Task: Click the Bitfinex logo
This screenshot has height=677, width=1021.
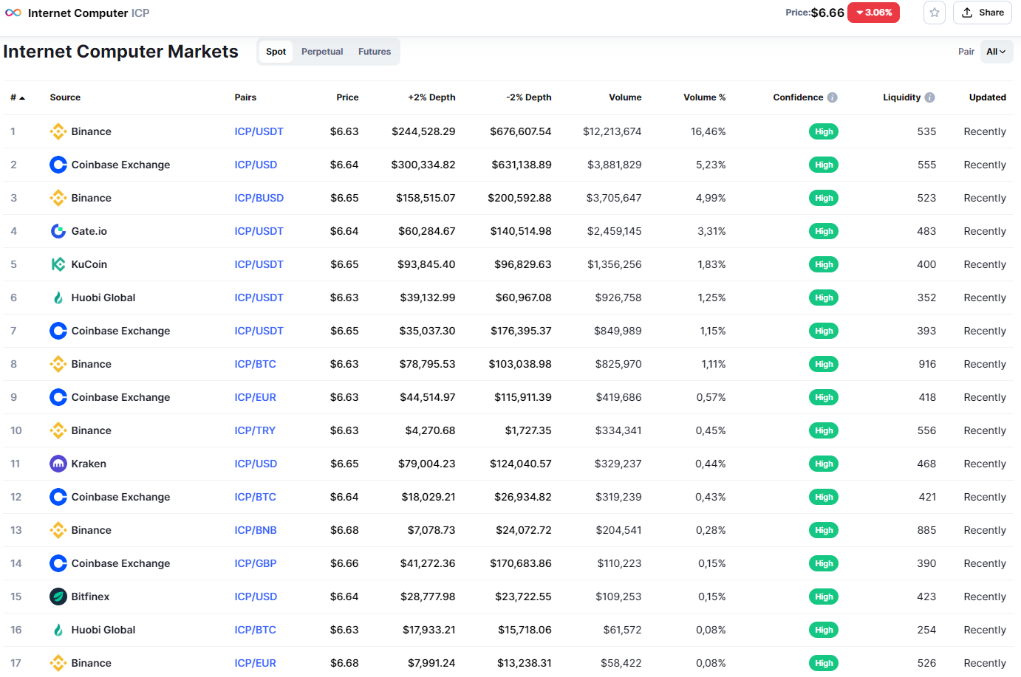Action: tap(58, 597)
